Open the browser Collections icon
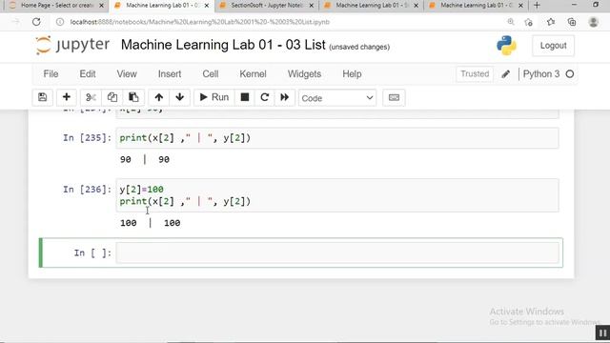 pos(572,22)
